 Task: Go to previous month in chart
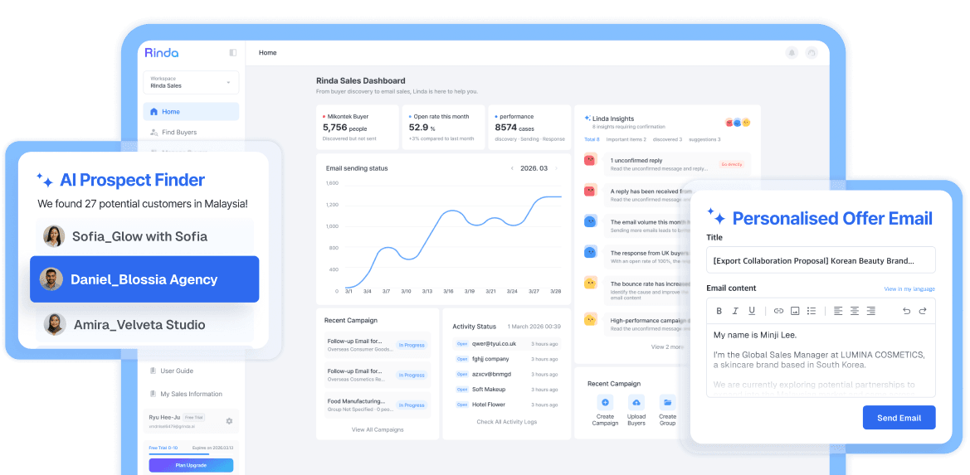(x=512, y=168)
